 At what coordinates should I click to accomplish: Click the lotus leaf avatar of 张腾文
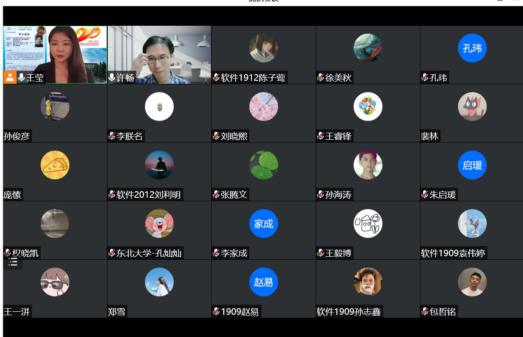click(x=263, y=165)
